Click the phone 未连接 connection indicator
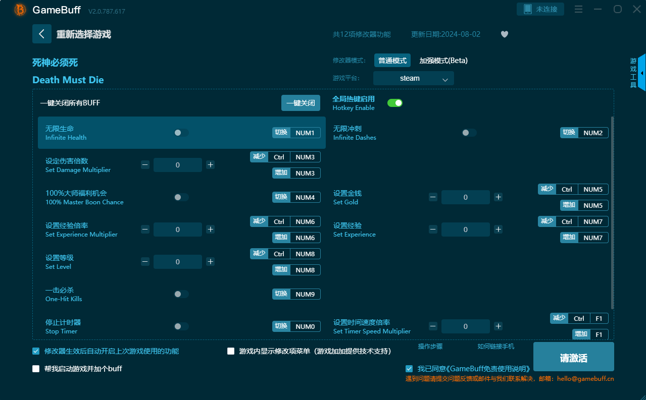 [x=540, y=9]
